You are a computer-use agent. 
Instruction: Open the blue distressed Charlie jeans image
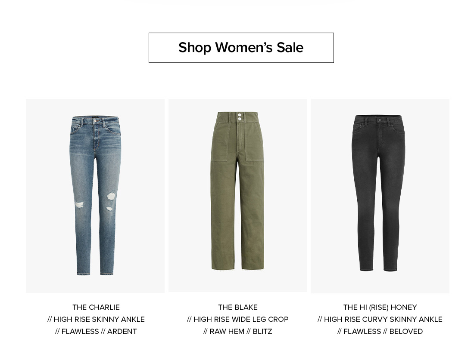(x=95, y=196)
